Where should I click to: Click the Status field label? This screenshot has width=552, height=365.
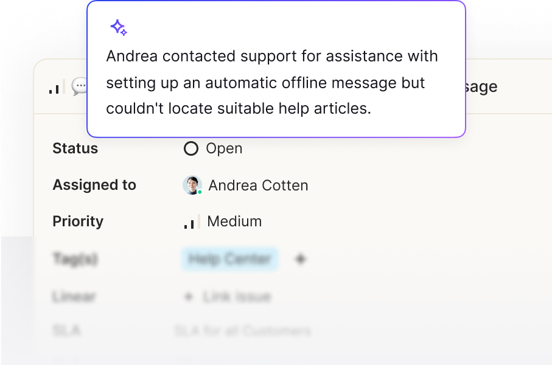75,148
